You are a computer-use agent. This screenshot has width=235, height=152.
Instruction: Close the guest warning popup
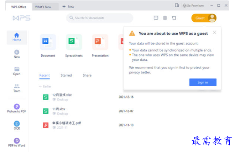[x=214, y=32]
